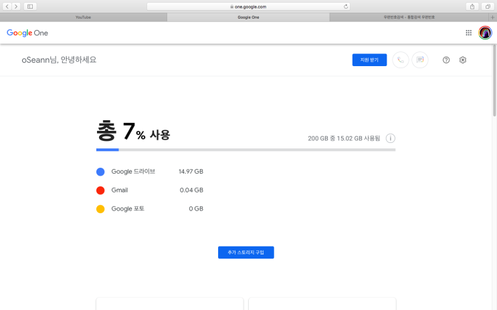Click the Gmail label
497x310 pixels.
point(120,190)
